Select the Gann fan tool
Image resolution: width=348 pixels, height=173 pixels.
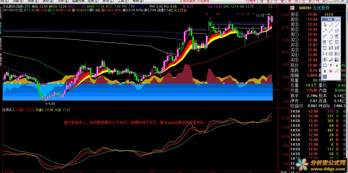337,59
